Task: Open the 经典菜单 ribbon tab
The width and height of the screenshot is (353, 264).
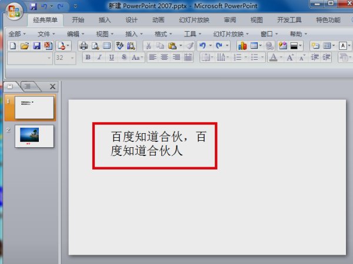Action: pyautogui.click(x=45, y=20)
